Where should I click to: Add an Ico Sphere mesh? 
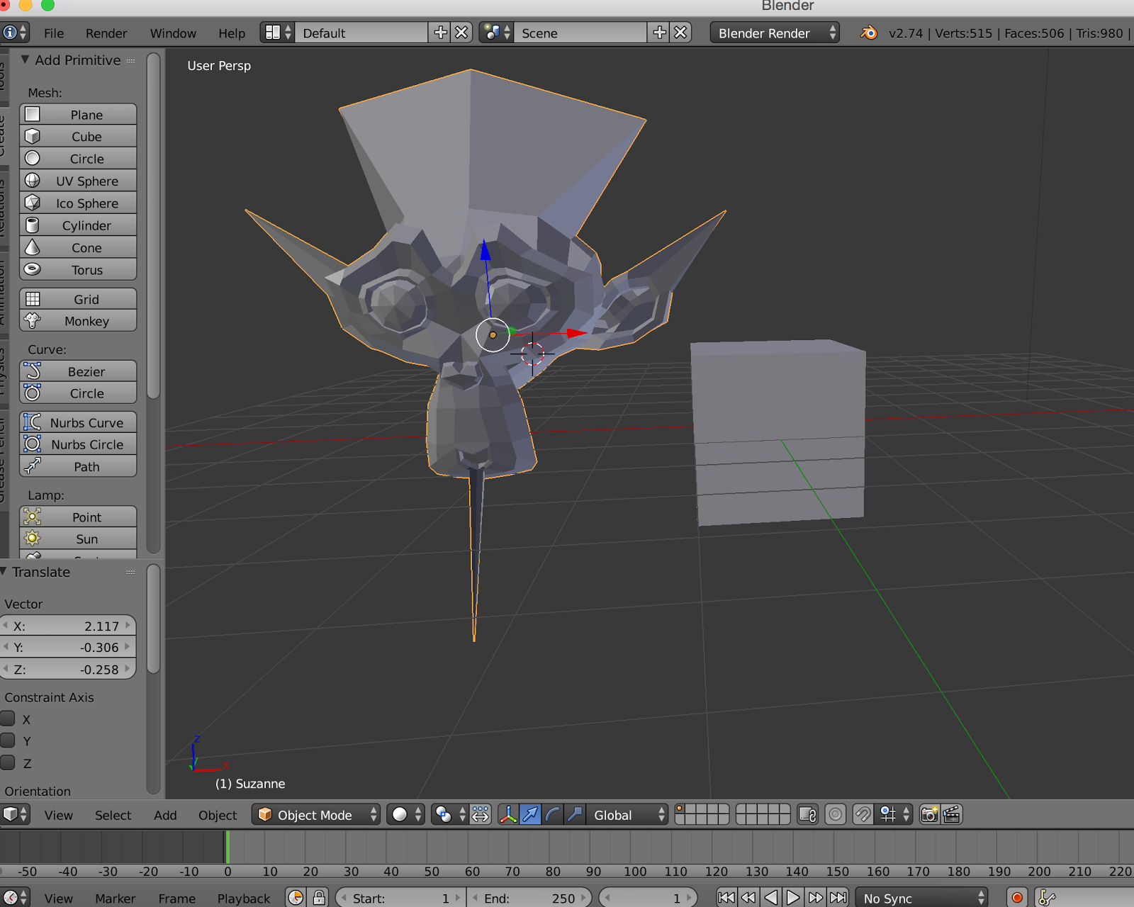coord(78,203)
